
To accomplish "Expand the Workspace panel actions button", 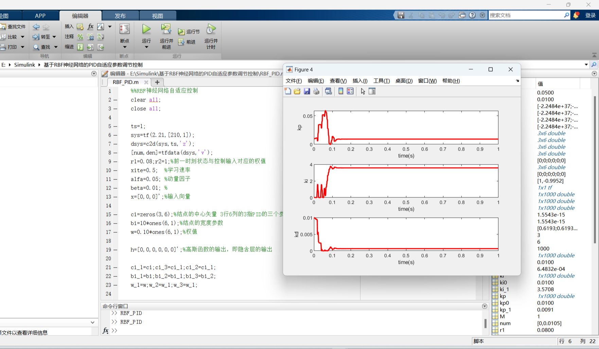I will tap(594, 74).
